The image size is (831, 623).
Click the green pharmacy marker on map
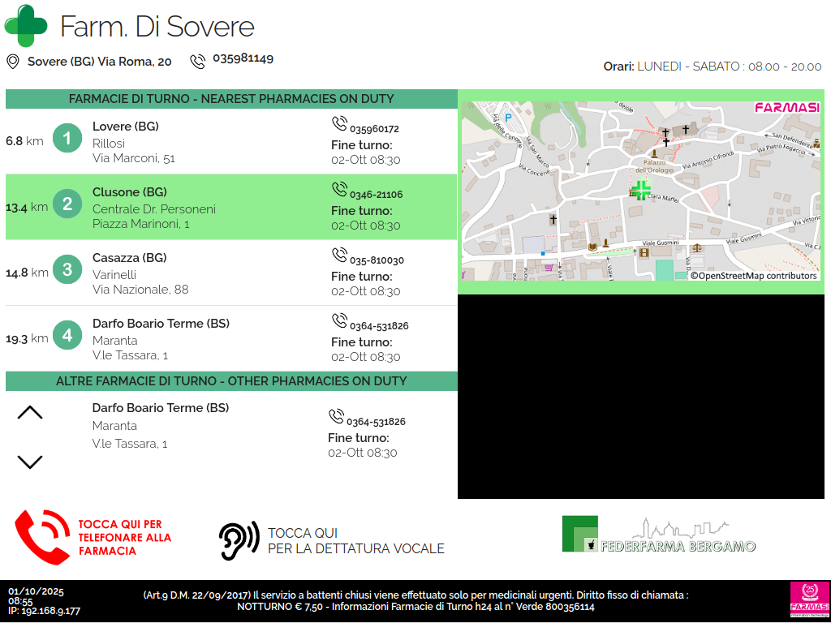(640, 191)
